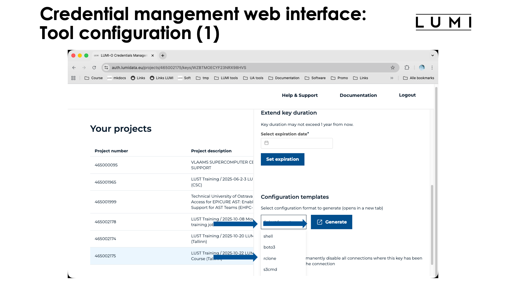Click the site information icon in address bar
This screenshot has width=506, height=285.
(106, 68)
